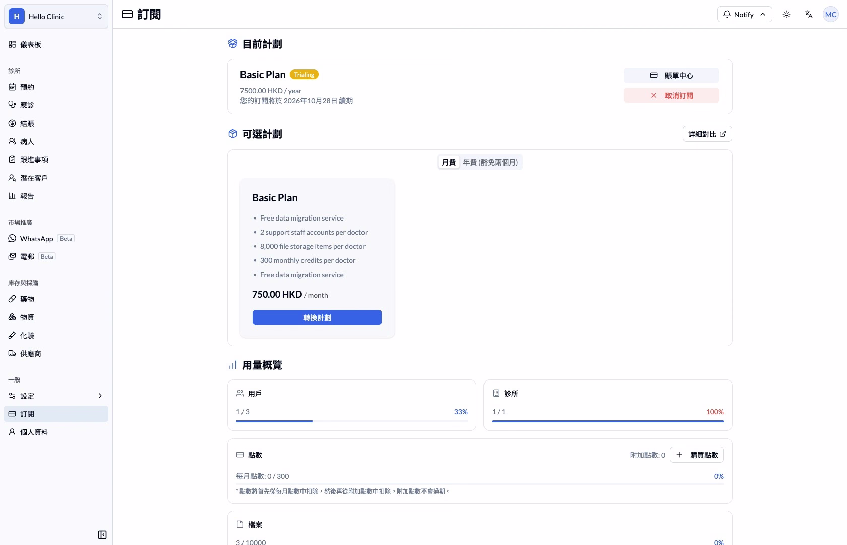Click the Basic Plan 750.00 HKD card
This screenshot has height=545, width=847.
point(317,258)
